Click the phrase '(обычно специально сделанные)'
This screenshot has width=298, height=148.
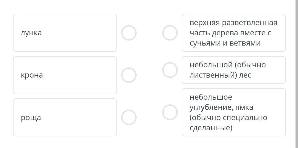[228, 123]
